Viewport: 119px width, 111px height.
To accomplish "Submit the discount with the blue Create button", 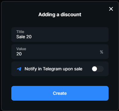I will [60, 93].
